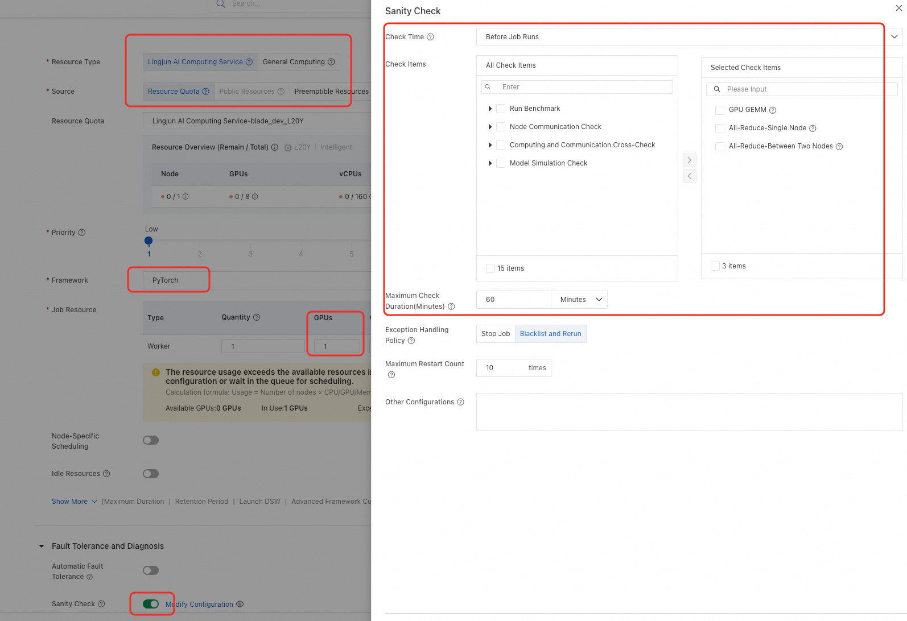Viewport: 907px width, 621px height.
Task: Tick the Model Simulation Check checkbox
Action: point(501,163)
